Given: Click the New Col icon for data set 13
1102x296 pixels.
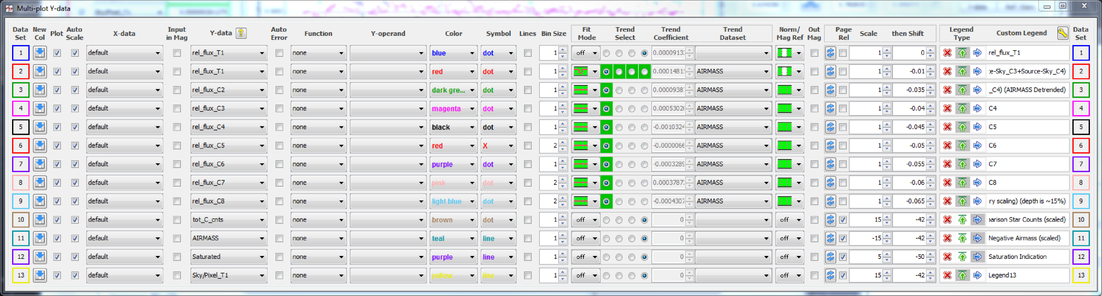Looking at the screenshot, I should 40,276.
